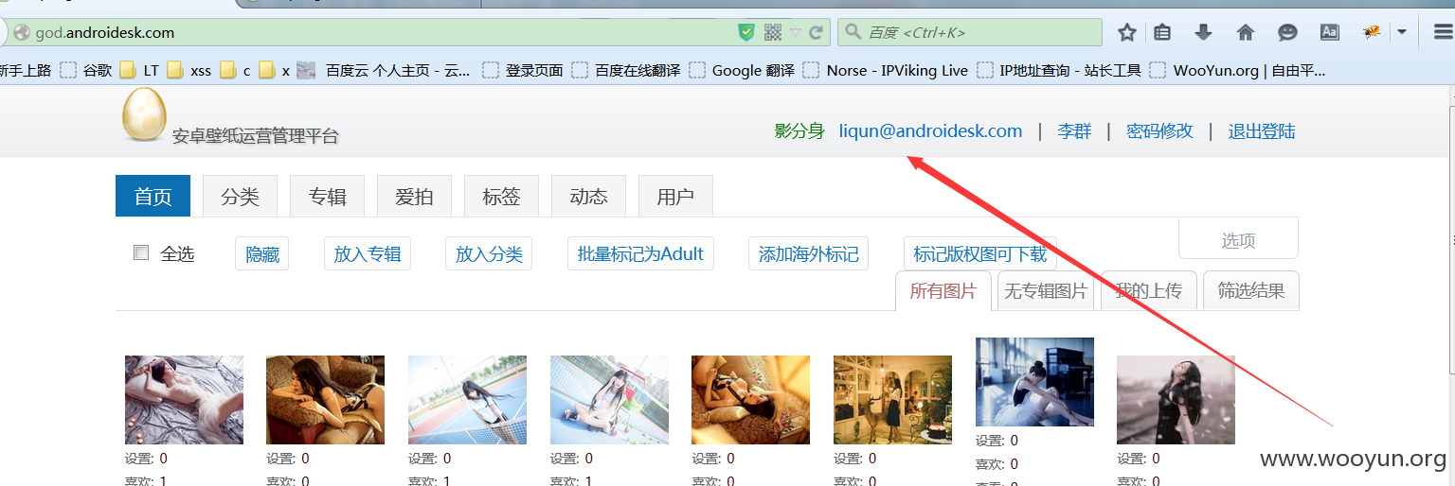Viewport: 1455px width, 486px height.
Task: Go to the browser home page icon
Action: tap(1245, 33)
